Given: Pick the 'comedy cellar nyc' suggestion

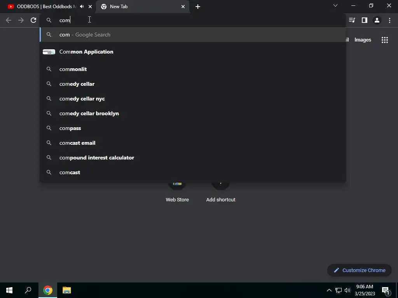Looking at the screenshot, I should tap(193, 99).
